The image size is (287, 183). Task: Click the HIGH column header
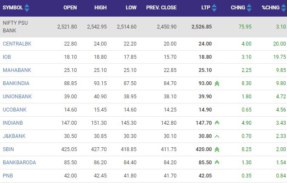(x=100, y=8)
